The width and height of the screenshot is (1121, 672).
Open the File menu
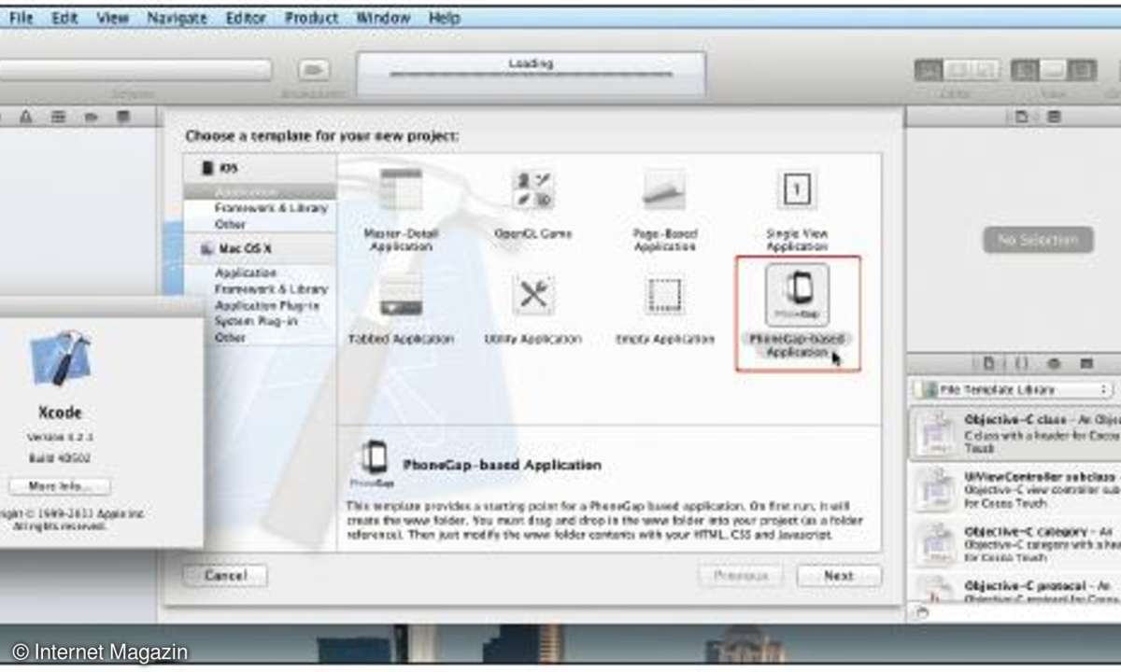pyautogui.click(x=21, y=18)
